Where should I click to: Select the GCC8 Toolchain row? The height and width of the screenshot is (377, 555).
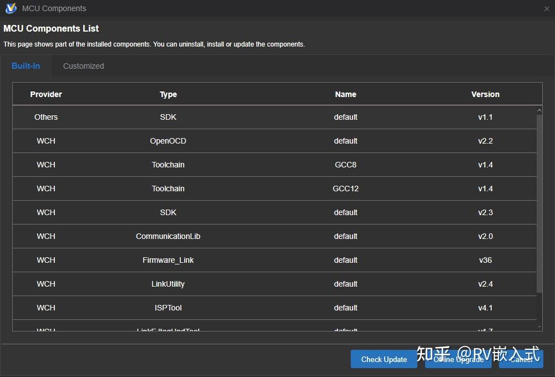pos(222,165)
